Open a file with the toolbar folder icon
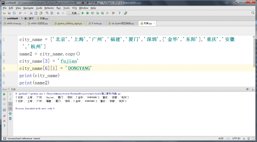Viewport: 257px width, 142px height. [4, 13]
